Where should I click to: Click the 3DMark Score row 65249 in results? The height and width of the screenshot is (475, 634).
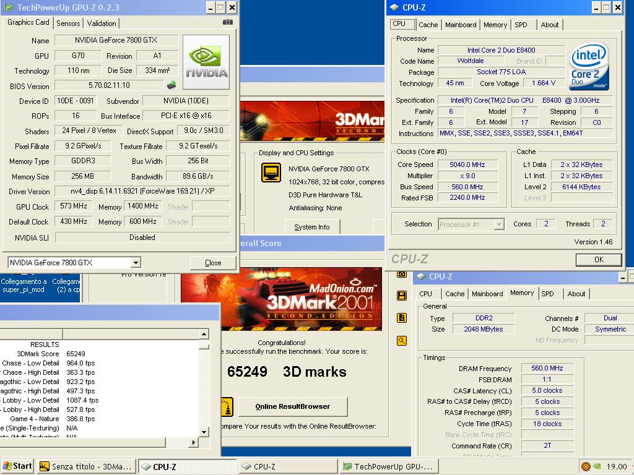pyautogui.click(x=100, y=354)
